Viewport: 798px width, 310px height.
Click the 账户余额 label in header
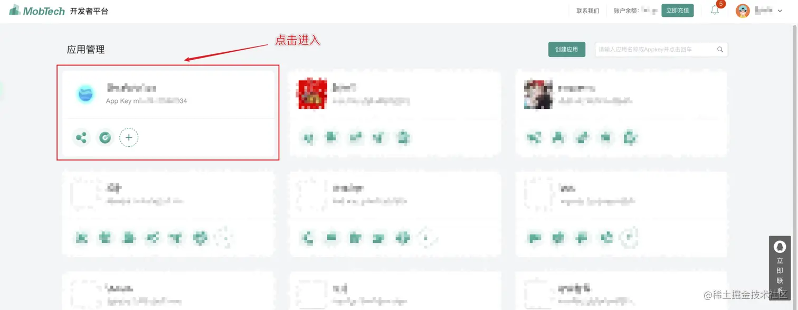pos(626,11)
